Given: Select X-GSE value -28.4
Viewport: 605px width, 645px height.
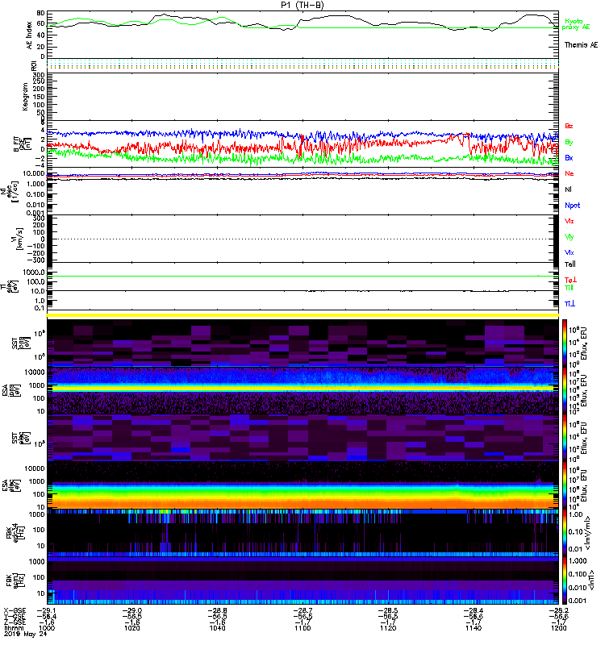Looking at the screenshot, I should 474,610.
